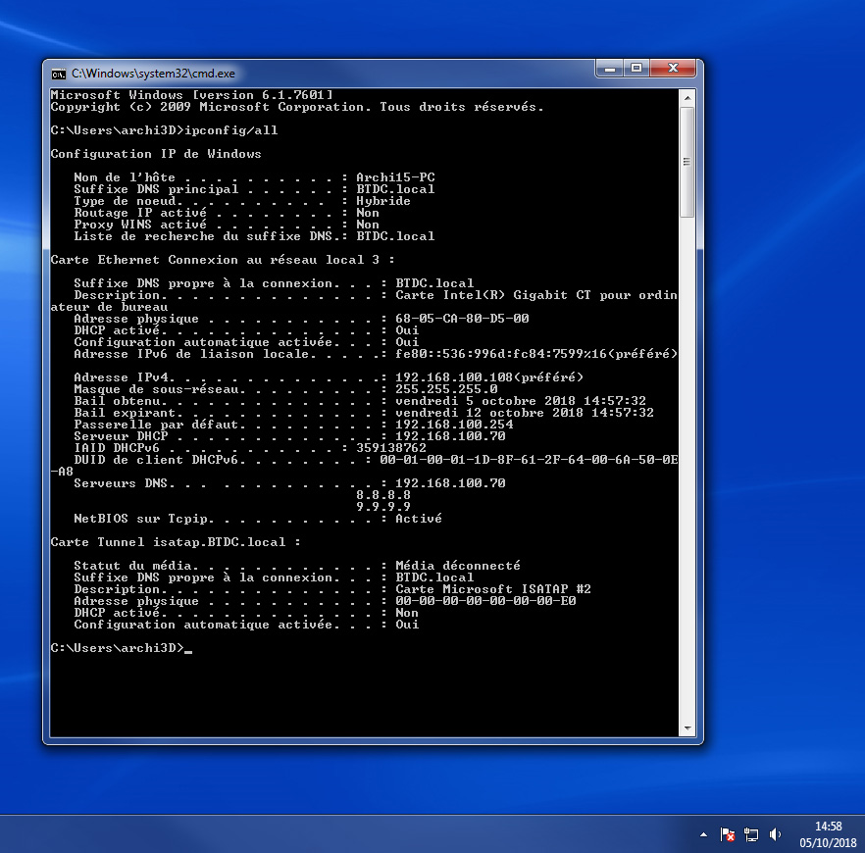Image resolution: width=865 pixels, height=853 pixels.
Task: Click the text Média déconnecté
Action: (x=458, y=565)
